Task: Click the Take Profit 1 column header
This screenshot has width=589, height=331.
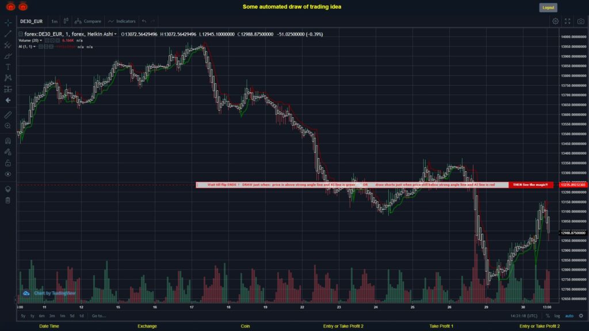Action: coord(441,326)
